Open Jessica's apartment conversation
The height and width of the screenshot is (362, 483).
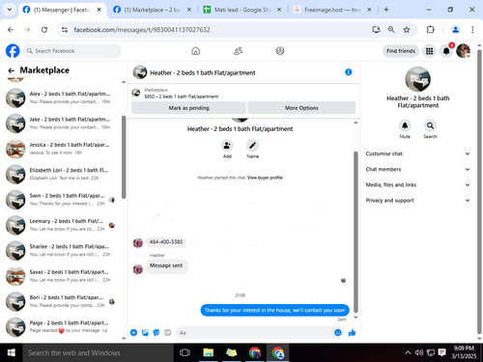click(x=61, y=149)
